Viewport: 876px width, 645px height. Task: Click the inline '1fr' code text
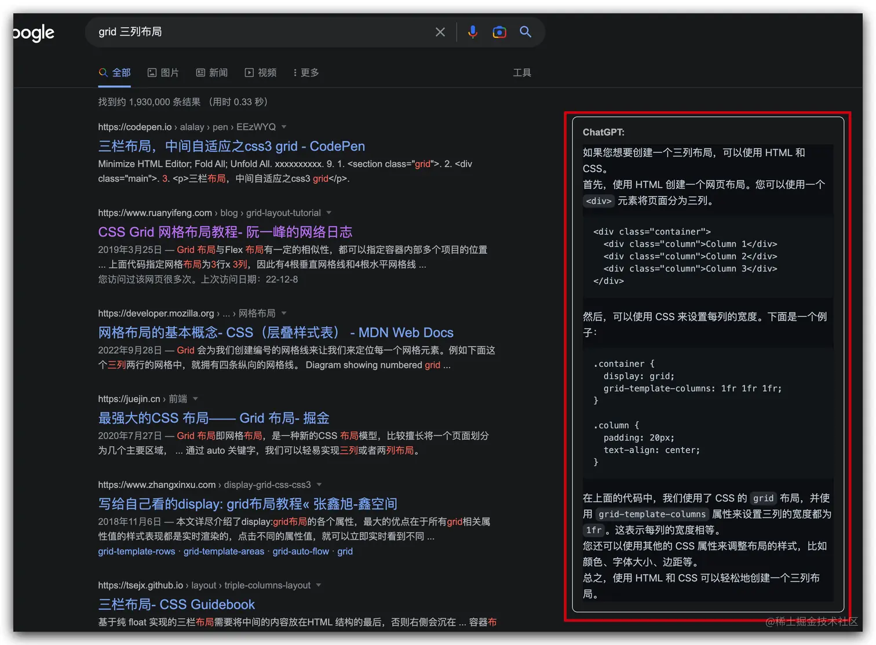coord(594,530)
